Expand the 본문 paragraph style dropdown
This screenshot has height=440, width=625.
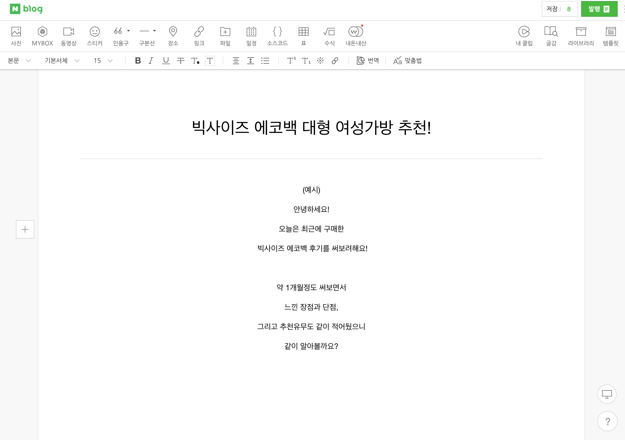19,61
